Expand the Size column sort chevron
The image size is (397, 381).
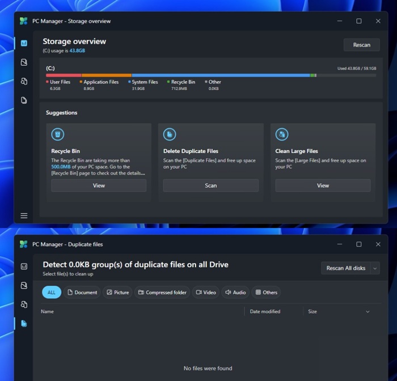368,312
